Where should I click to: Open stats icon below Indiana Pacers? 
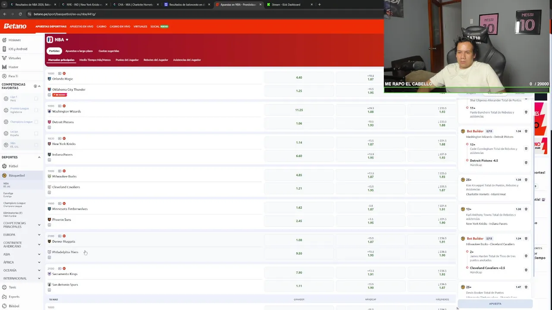tap(50, 160)
